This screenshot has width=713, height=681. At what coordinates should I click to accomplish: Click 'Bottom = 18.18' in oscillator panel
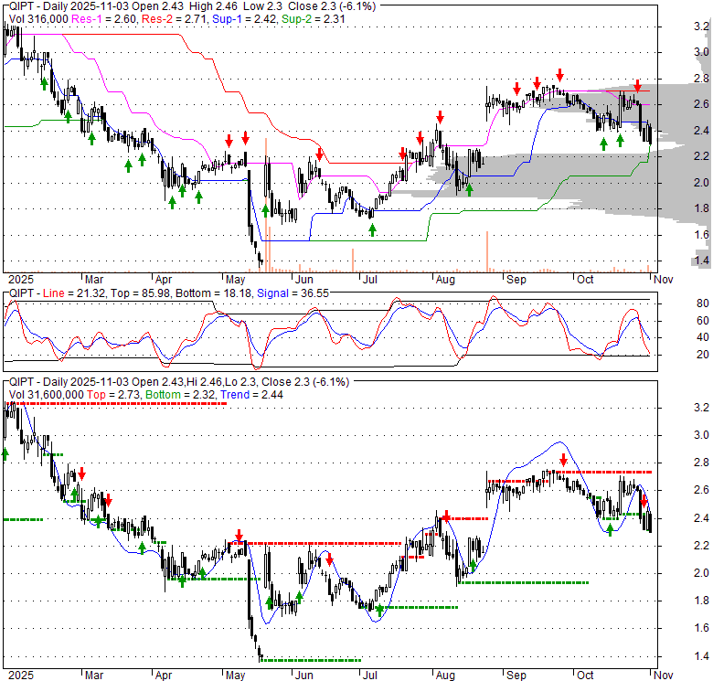(x=213, y=293)
